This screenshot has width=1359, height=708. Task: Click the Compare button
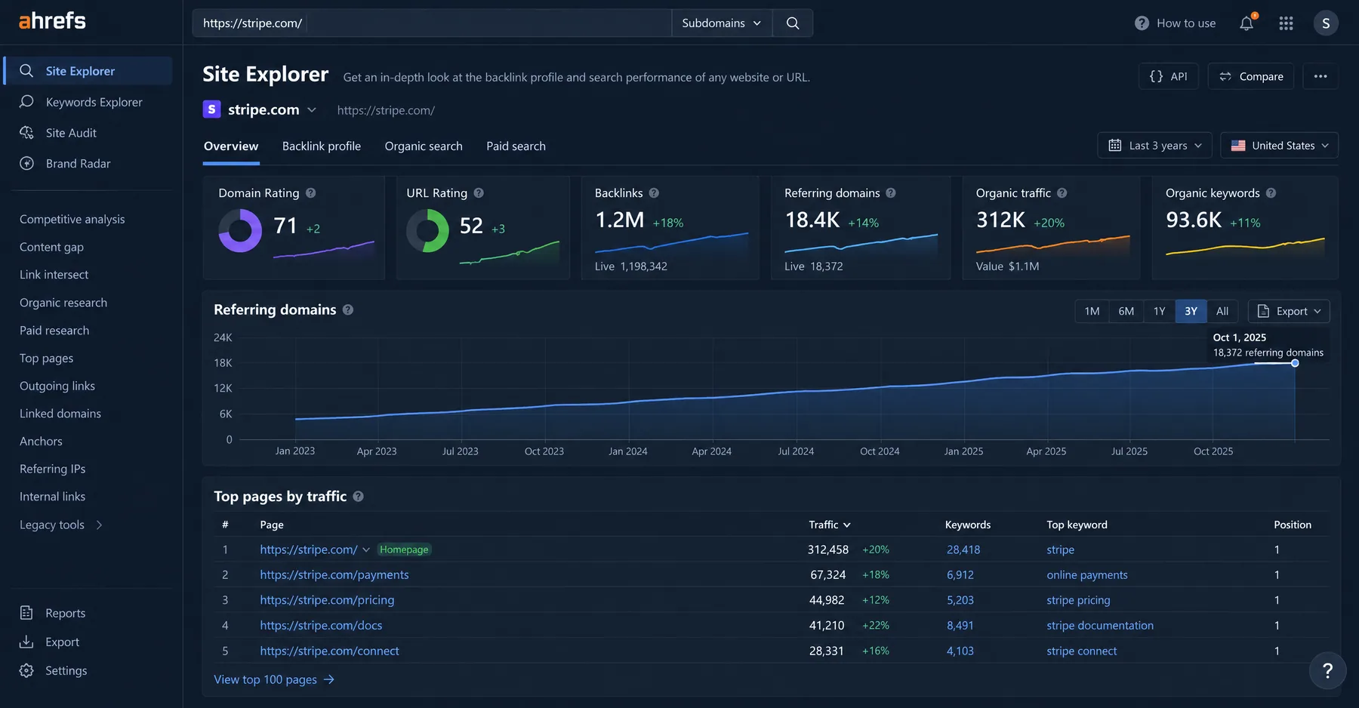(x=1251, y=76)
